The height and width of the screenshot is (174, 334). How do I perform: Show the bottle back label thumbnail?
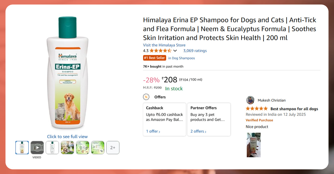click(52, 148)
